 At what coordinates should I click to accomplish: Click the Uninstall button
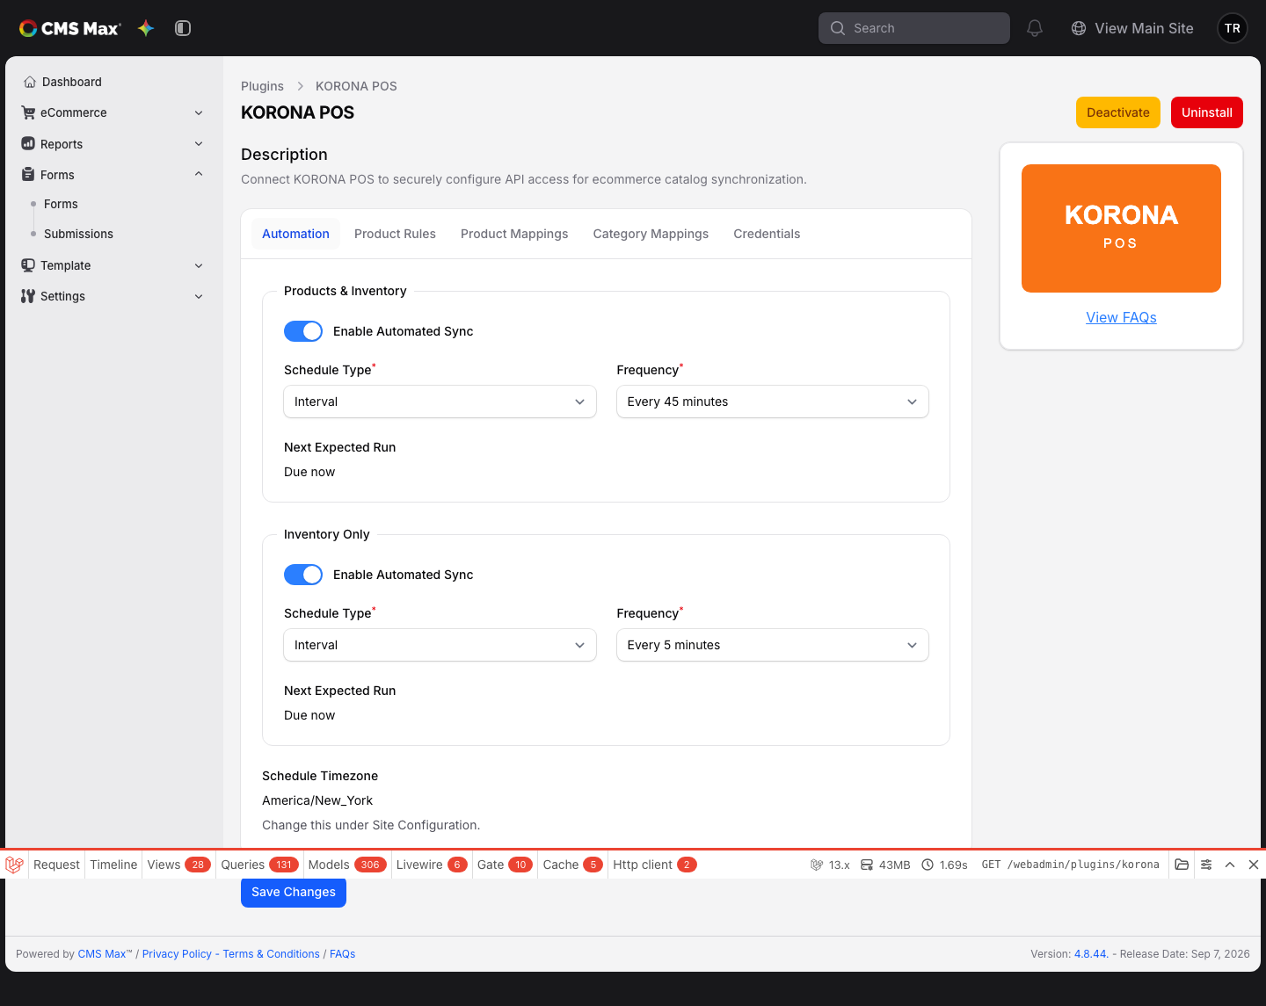(1207, 112)
